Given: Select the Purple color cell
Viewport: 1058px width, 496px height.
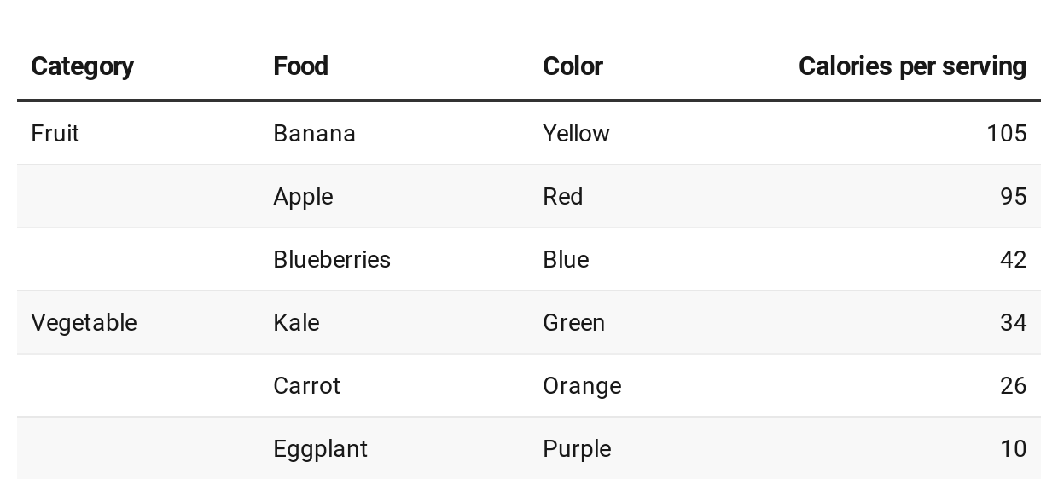Looking at the screenshot, I should [577, 449].
